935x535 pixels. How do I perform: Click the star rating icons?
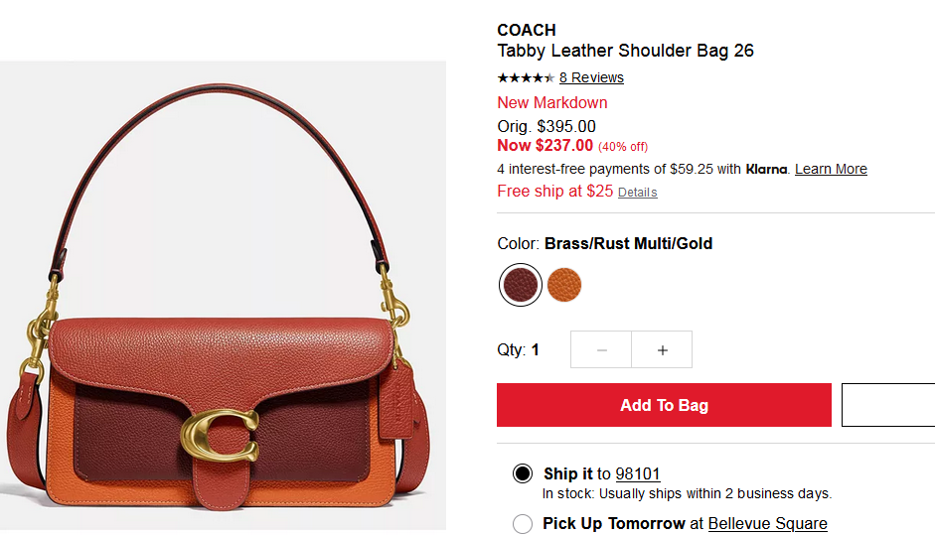coord(526,77)
